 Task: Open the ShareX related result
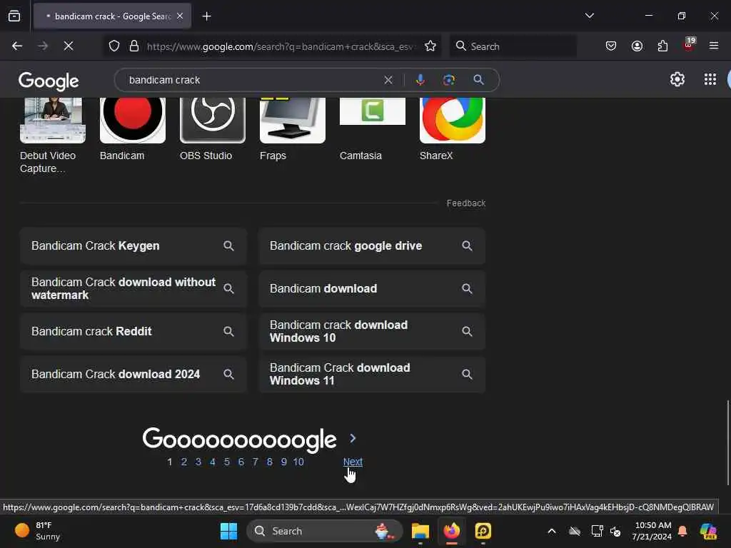(x=452, y=130)
